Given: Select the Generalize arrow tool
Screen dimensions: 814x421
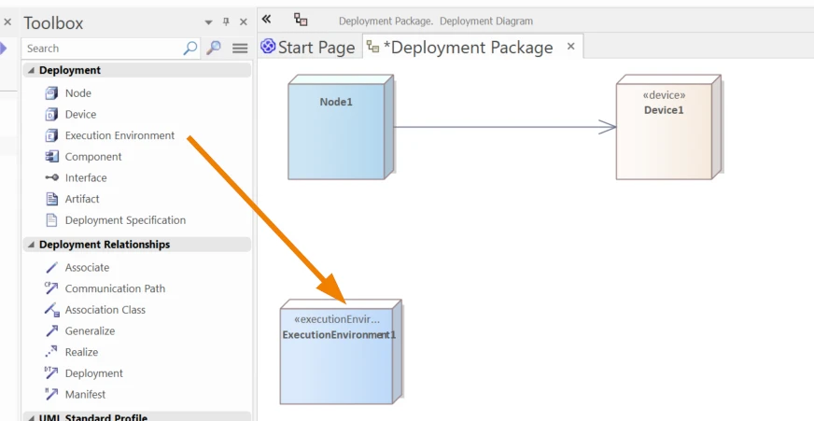Looking at the screenshot, I should click(x=51, y=330).
